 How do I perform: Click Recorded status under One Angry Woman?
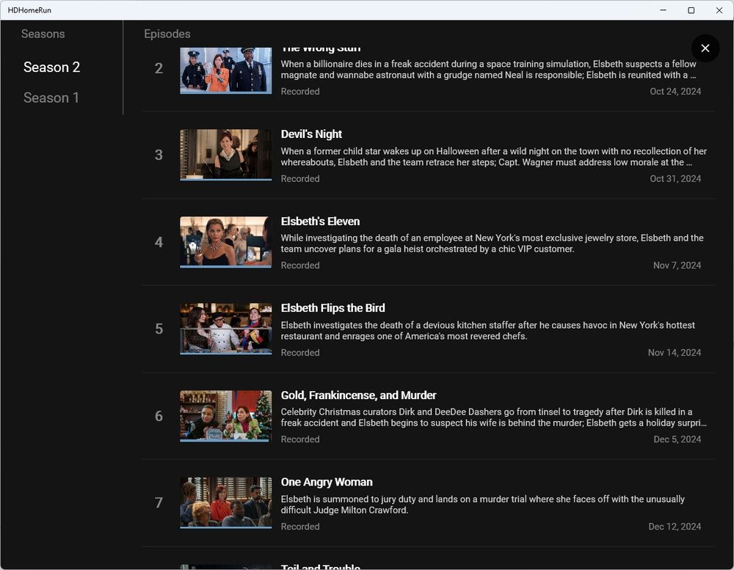(x=300, y=527)
